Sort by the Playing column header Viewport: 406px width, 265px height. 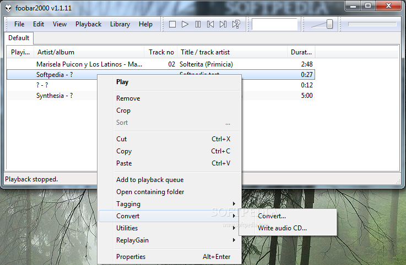pos(20,52)
